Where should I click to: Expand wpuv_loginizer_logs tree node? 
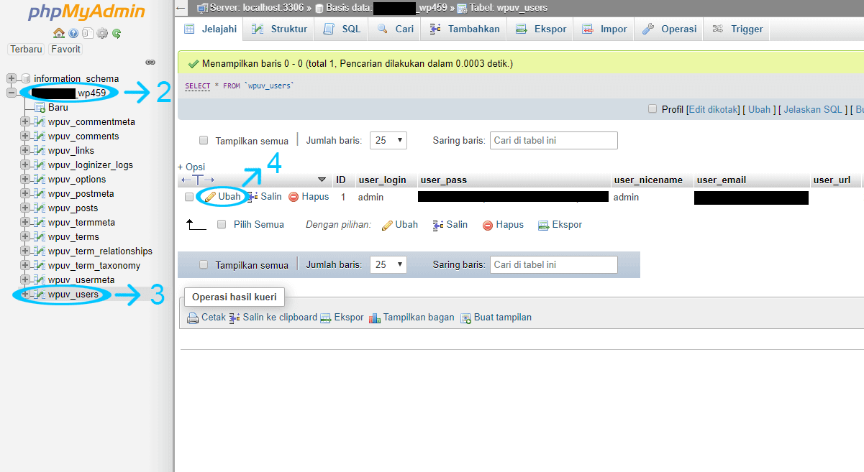(x=25, y=165)
